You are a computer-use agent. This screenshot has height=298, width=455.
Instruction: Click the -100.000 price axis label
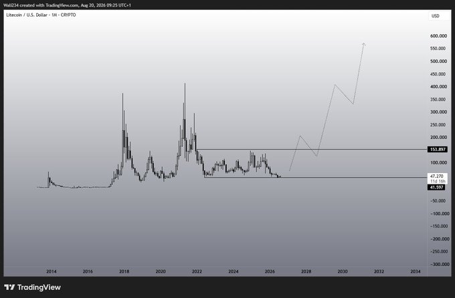coord(438,213)
